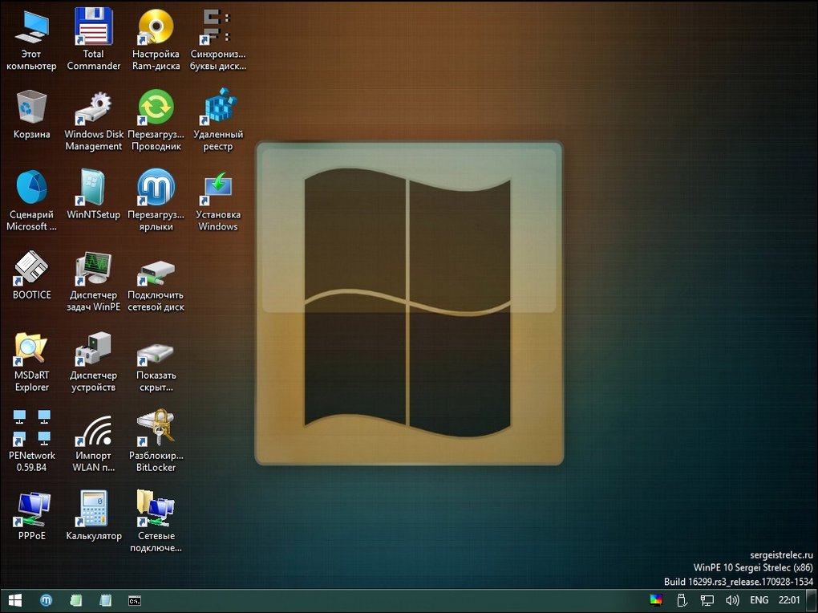The width and height of the screenshot is (818, 613).
Task: Open the command prompt taskbar icon
Action: [x=135, y=600]
